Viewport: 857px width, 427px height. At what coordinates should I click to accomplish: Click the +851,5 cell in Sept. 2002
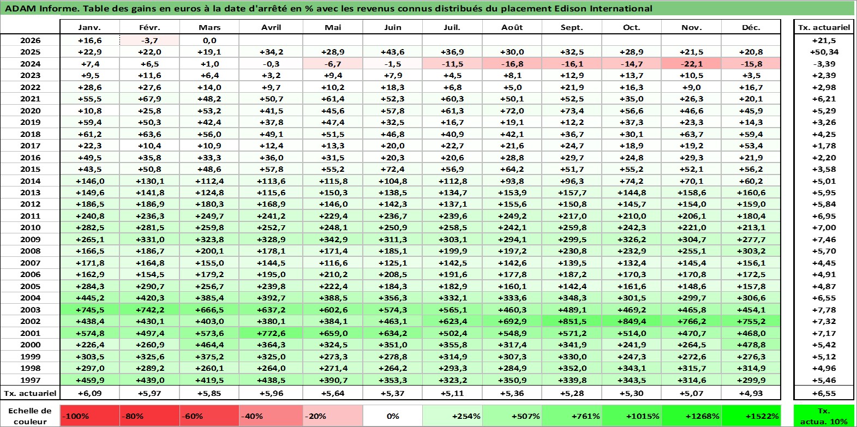click(572, 321)
